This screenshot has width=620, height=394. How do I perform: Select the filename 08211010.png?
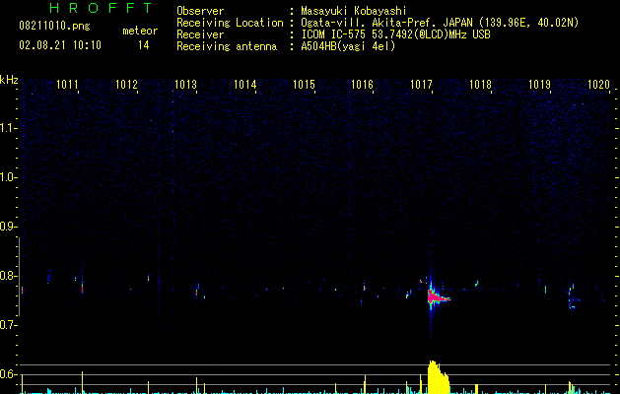pos(54,26)
